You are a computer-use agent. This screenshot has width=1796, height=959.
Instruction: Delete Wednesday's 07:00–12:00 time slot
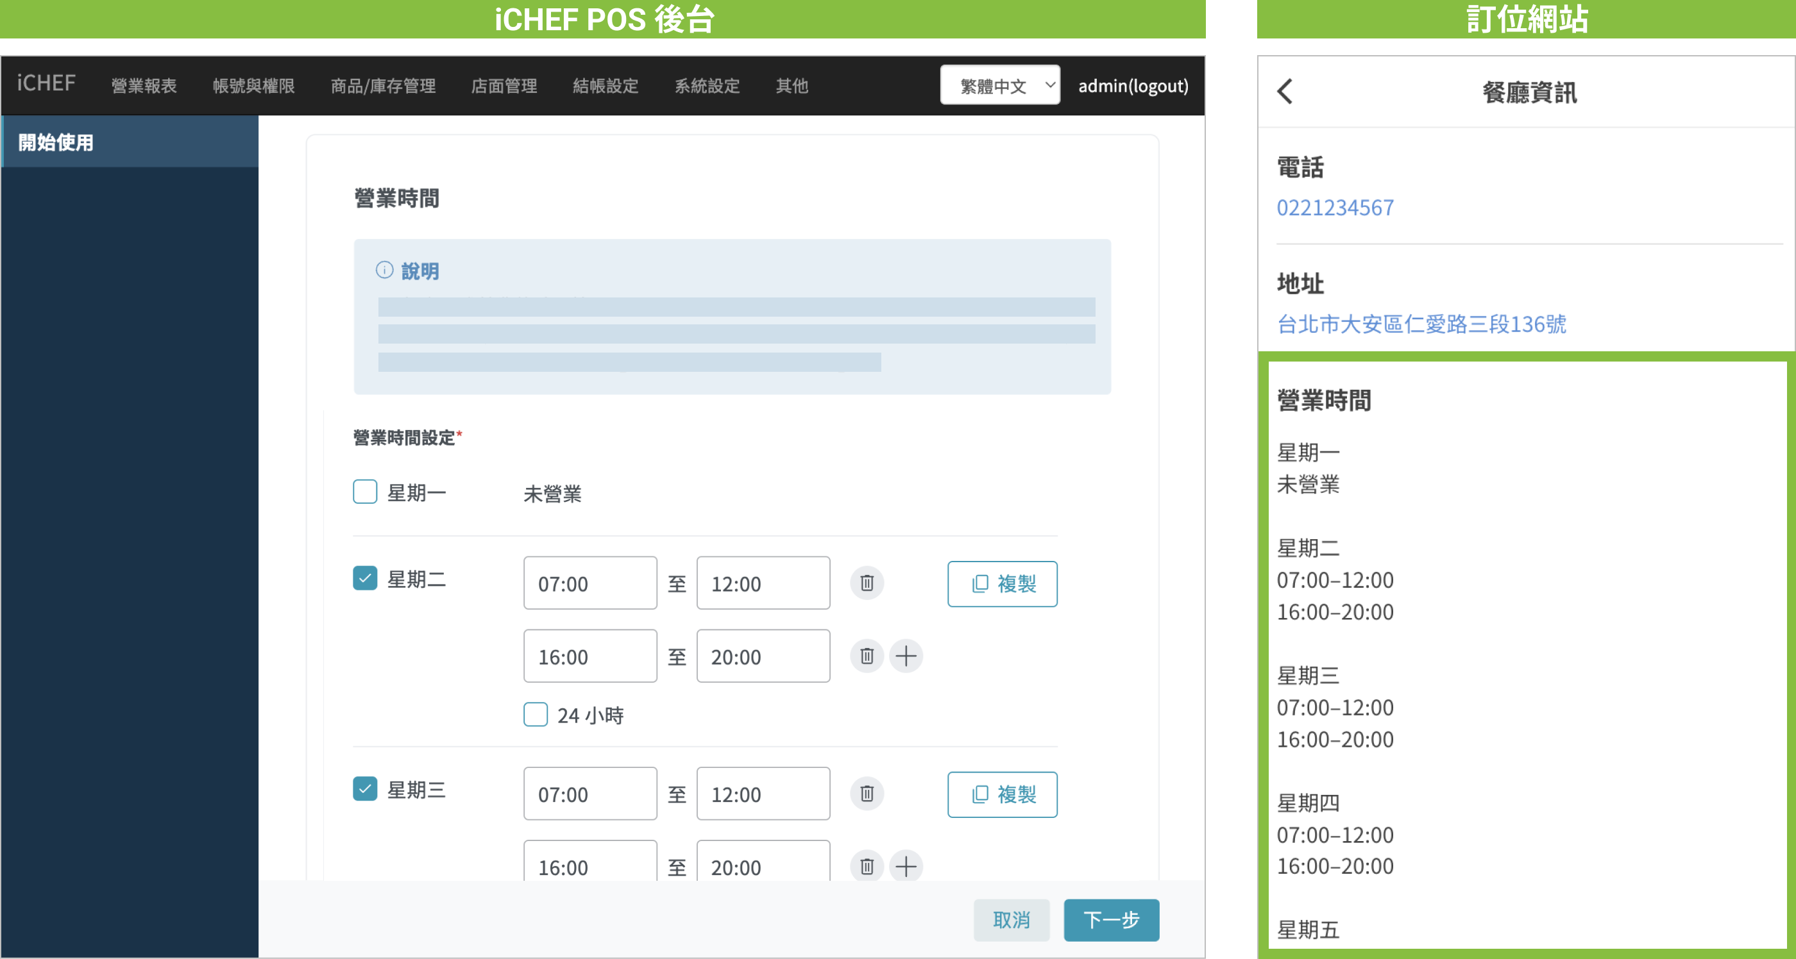click(866, 794)
